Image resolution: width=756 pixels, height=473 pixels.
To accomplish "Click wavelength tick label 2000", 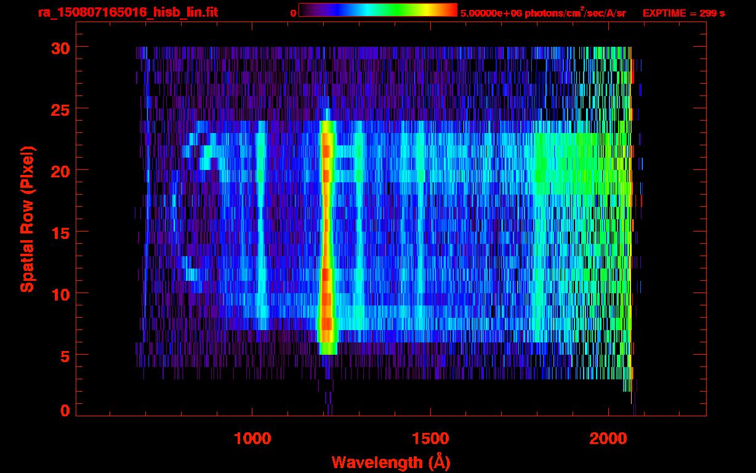I will click(608, 439).
